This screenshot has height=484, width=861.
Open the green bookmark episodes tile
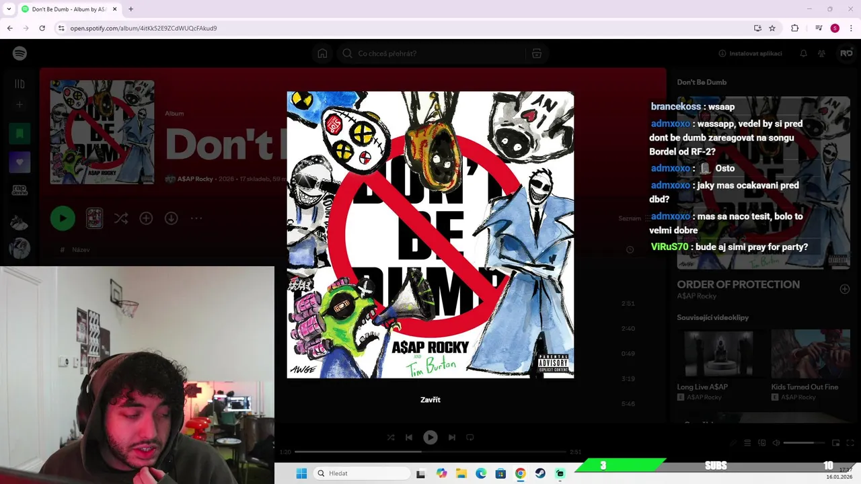[x=20, y=134]
